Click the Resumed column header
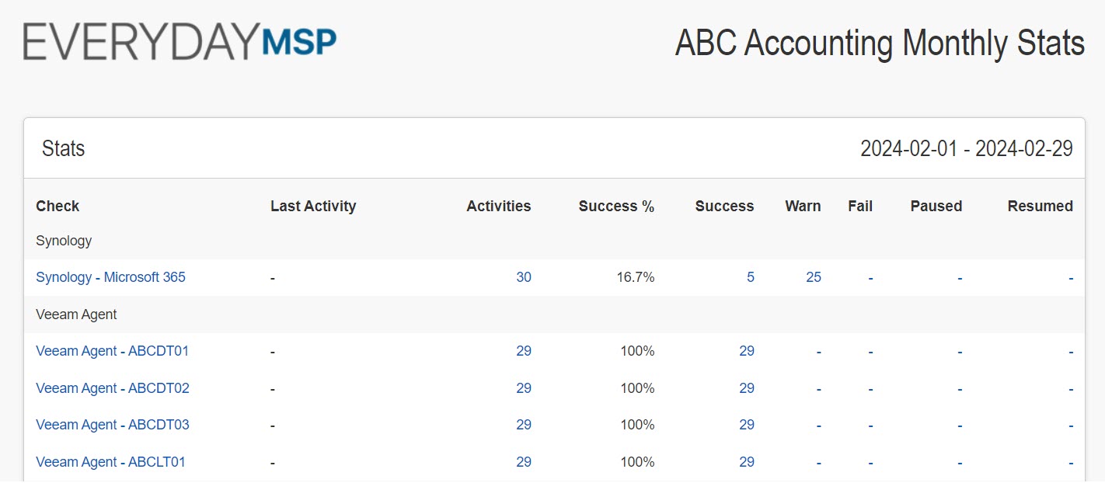The image size is (1105, 483). coord(1040,207)
